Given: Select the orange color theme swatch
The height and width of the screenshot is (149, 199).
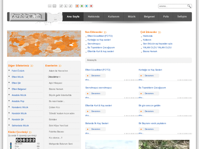Looking at the screenshot, I should pos(77,6).
